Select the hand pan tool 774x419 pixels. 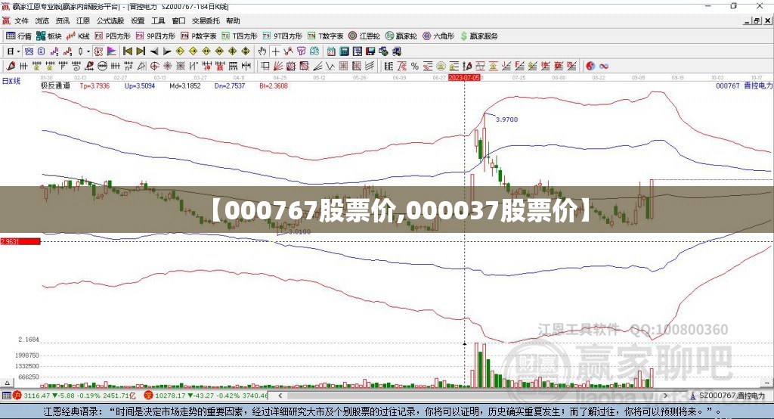click(262, 51)
